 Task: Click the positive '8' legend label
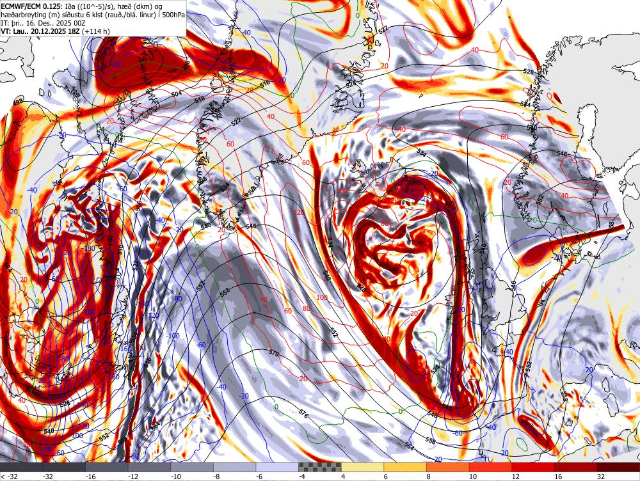coord(428,476)
